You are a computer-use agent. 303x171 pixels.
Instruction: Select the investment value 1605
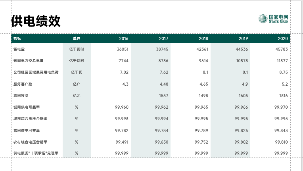(243, 96)
